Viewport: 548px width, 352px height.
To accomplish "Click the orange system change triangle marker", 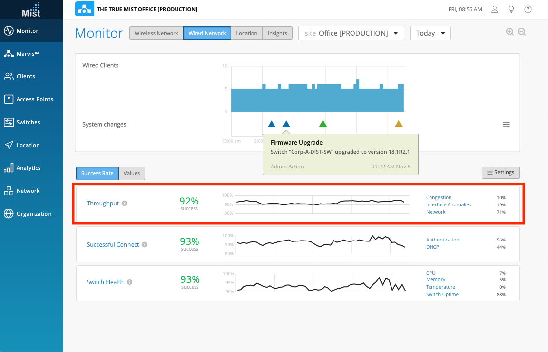I will [399, 124].
